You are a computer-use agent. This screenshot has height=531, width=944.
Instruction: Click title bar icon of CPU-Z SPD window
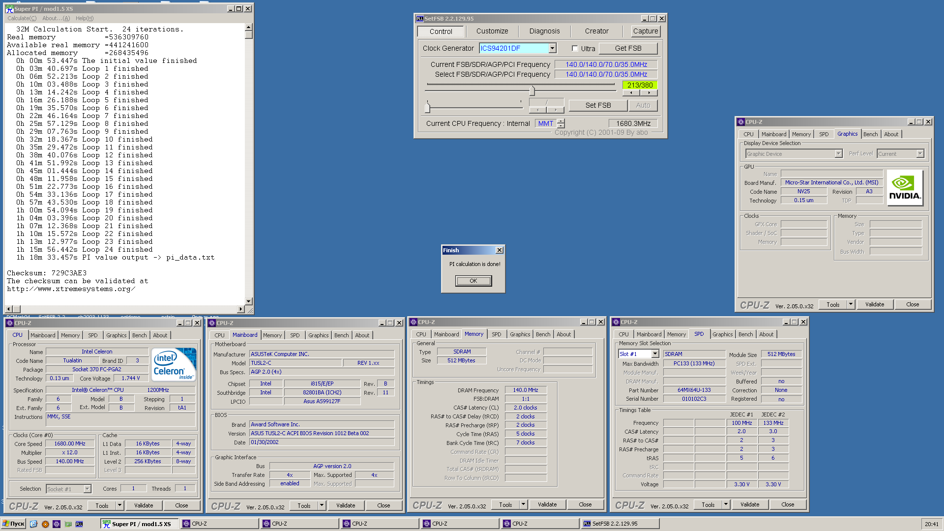coord(616,322)
